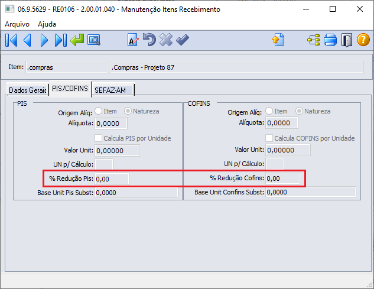Click the % Redução Pis field
The image size is (374, 289).
(112, 178)
